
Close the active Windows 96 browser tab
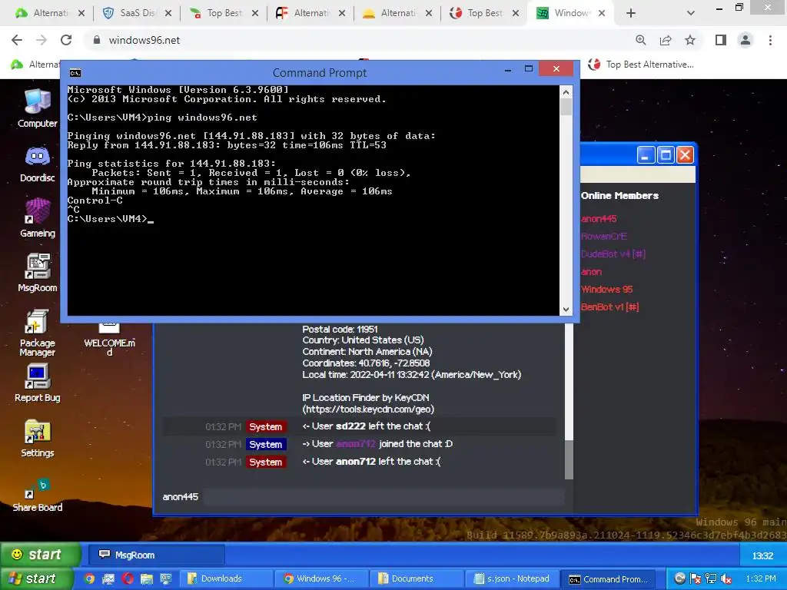pos(603,14)
